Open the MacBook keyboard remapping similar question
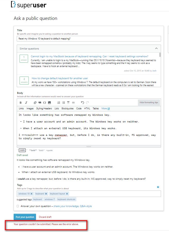The height and width of the screenshot is (232, 169). coord(90,56)
